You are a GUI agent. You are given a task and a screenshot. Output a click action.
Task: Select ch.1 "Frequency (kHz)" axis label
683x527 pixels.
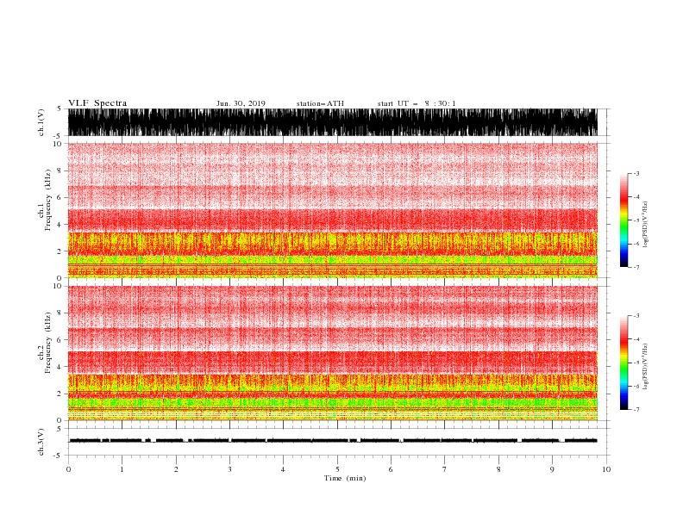point(47,200)
